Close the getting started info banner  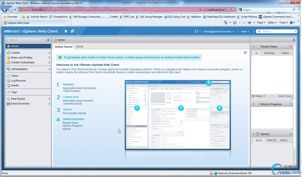click(245, 52)
